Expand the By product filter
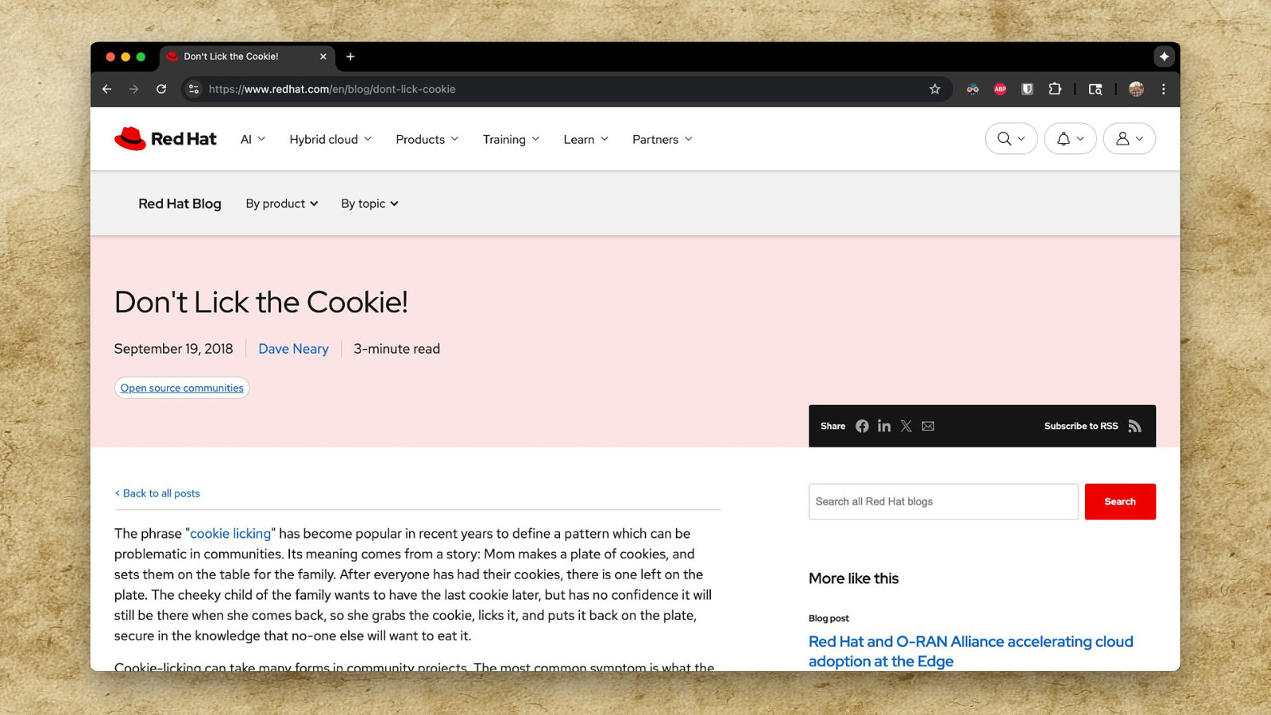Screen dimensions: 1271x715 coord(281,204)
